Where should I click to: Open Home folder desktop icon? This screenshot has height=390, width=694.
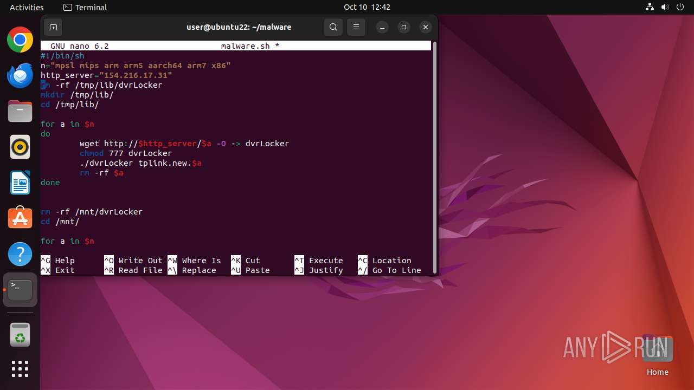(x=657, y=356)
